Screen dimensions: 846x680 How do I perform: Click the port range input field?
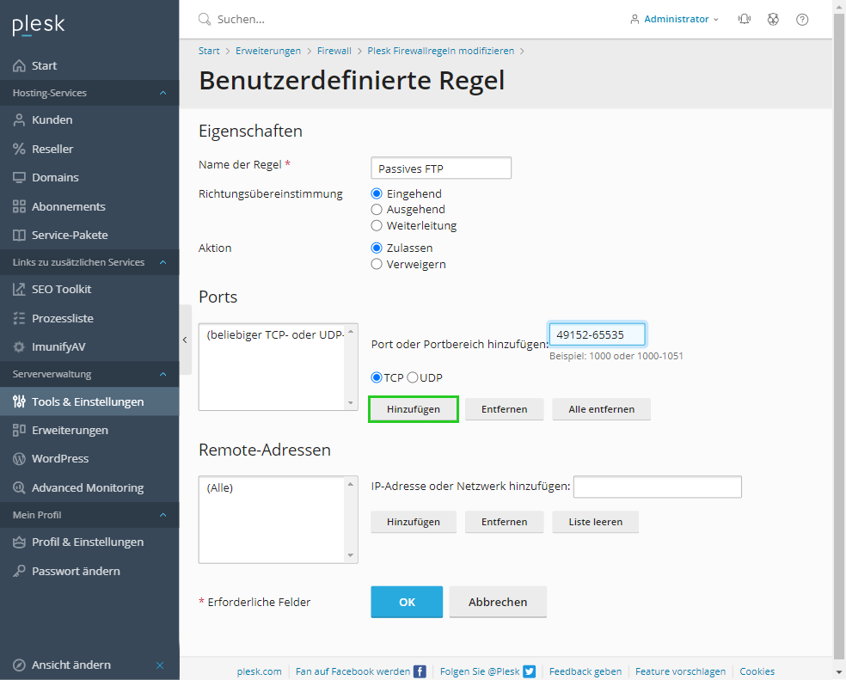point(597,334)
